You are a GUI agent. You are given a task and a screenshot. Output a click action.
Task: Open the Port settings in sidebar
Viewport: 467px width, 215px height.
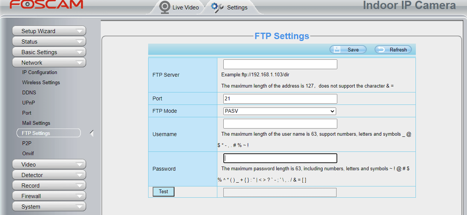[x=27, y=113]
